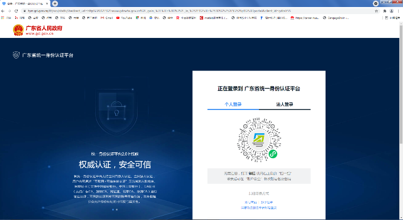403x220 pixels.
Task: Open the reading list at bookmarks bar end
Action: pyautogui.click(x=393, y=18)
